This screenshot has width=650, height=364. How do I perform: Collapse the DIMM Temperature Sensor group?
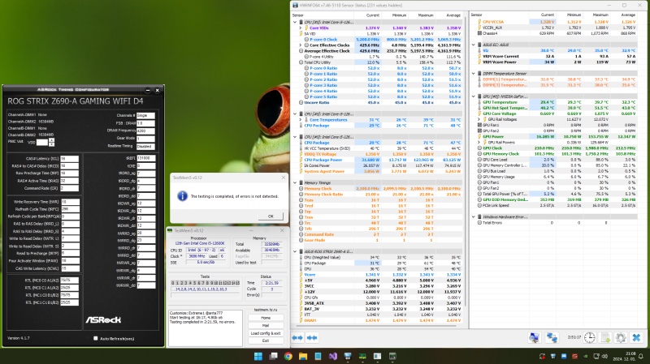474,74
